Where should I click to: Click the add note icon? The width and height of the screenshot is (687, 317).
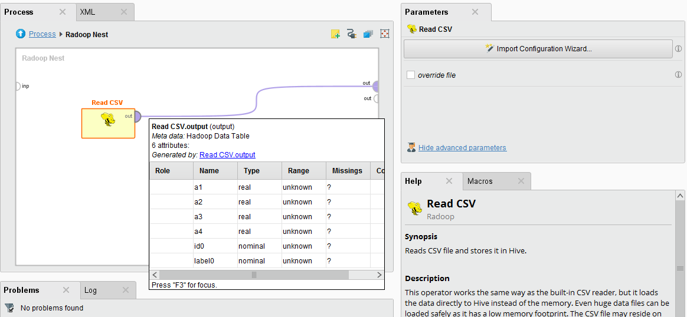335,34
